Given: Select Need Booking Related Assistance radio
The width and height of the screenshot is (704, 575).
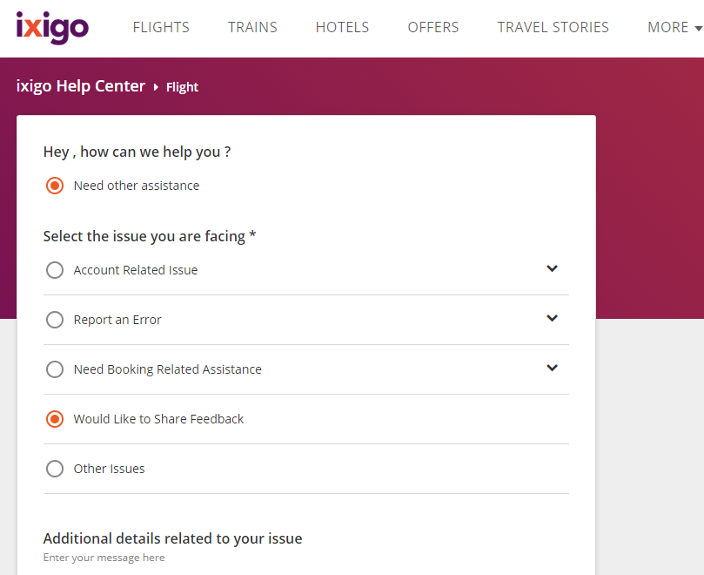Looking at the screenshot, I should (55, 369).
